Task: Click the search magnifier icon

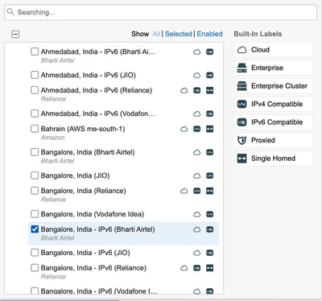Action: tap(10, 12)
